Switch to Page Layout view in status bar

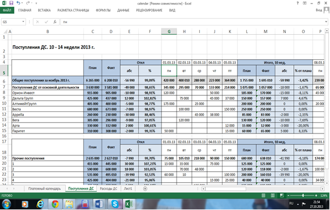point(272,195)
